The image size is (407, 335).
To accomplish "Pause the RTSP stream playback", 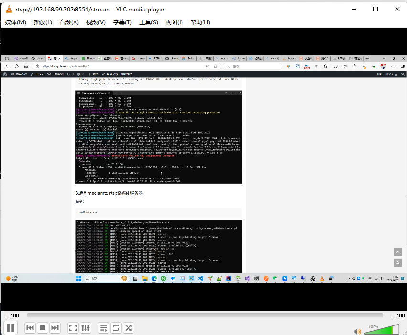I will click(x=11, y=328).
